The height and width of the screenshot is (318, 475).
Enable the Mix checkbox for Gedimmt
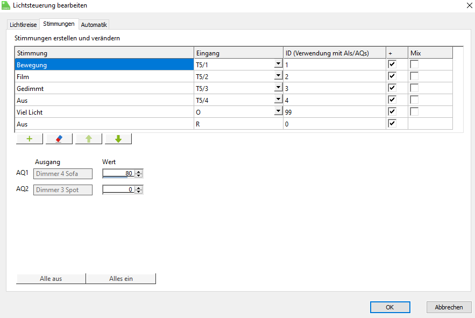tap(414, 88)
